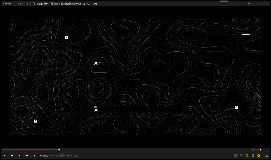
Task: Click the Play button
Action: tap(5, 156)
